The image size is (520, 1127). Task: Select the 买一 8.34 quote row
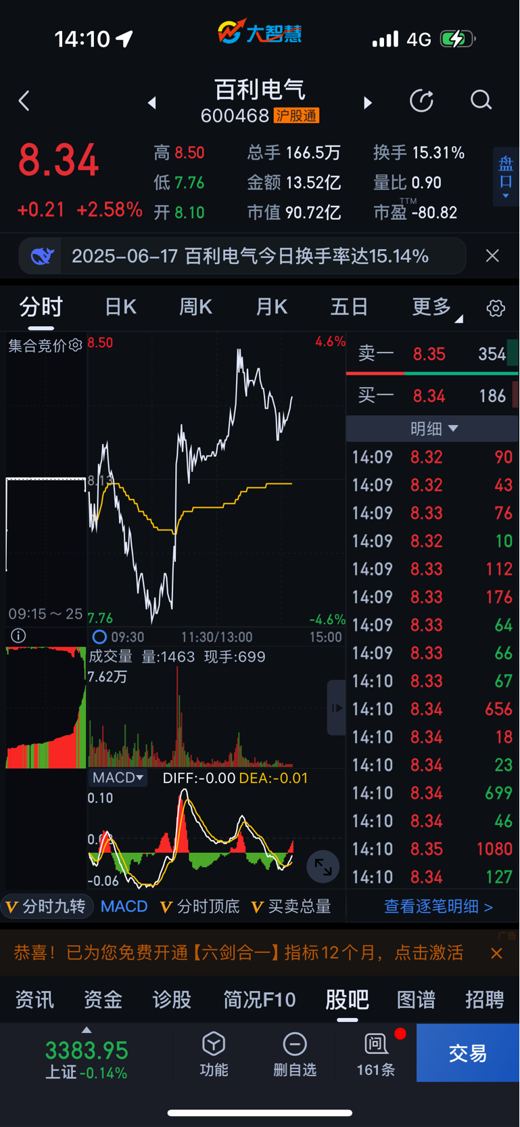(x=432, y=396)
